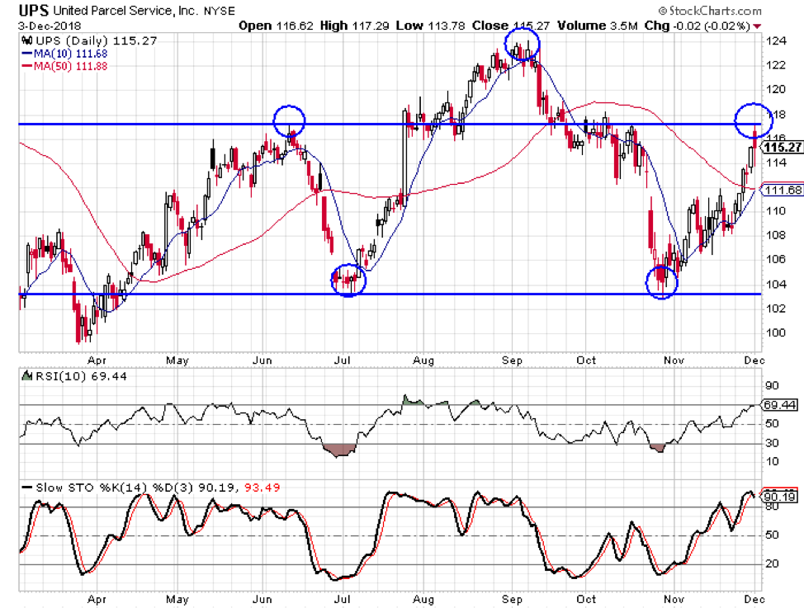Click the Apr label beneath the stochastic panel

97,599
